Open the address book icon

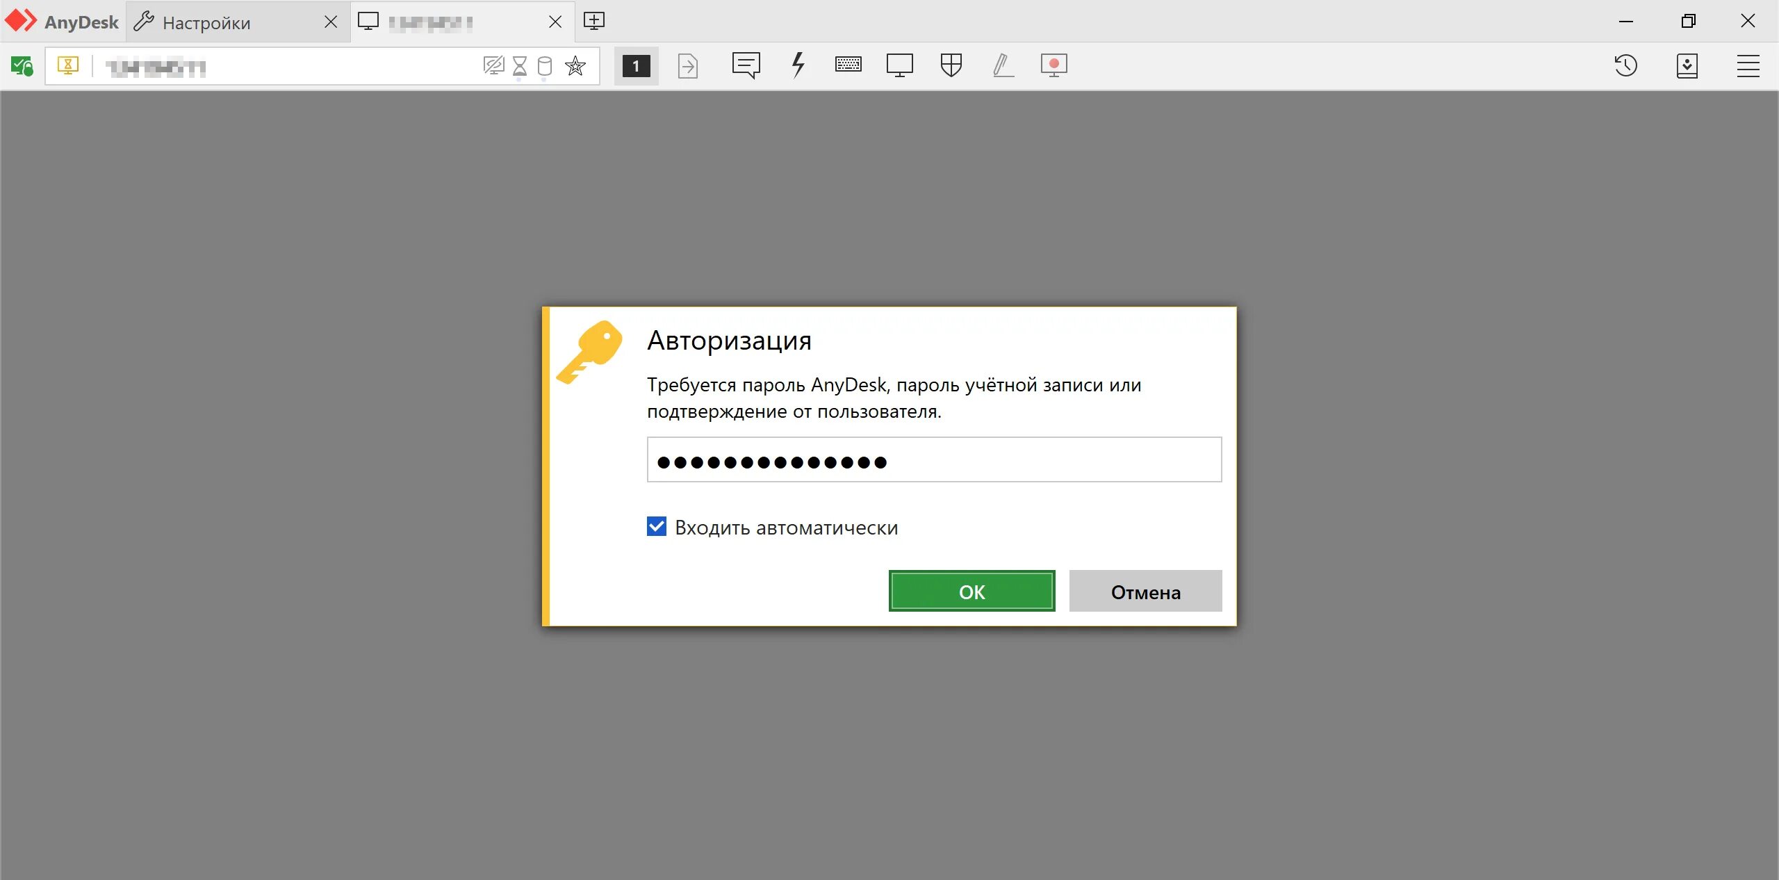click(1687, 66)
